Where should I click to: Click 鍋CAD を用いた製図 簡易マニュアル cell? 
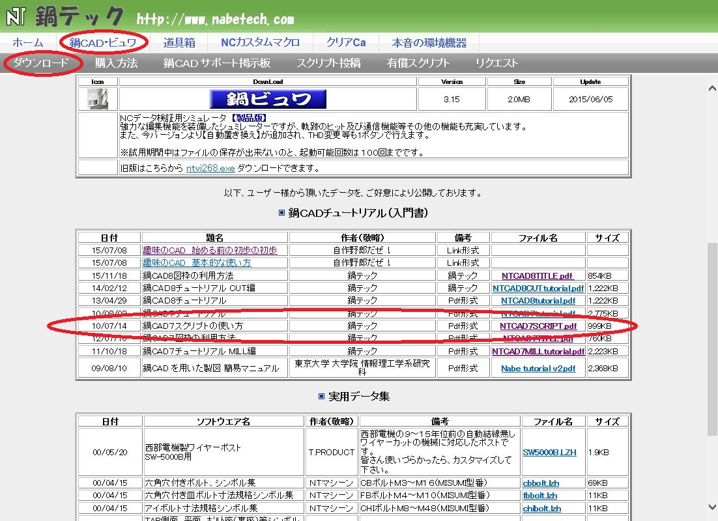click(215, 368)
